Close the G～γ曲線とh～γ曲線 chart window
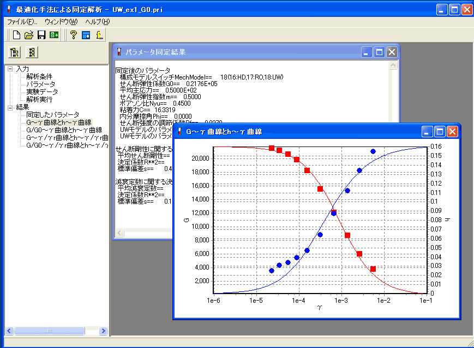This screenshot has height=348, width=474. coord(452,132)
